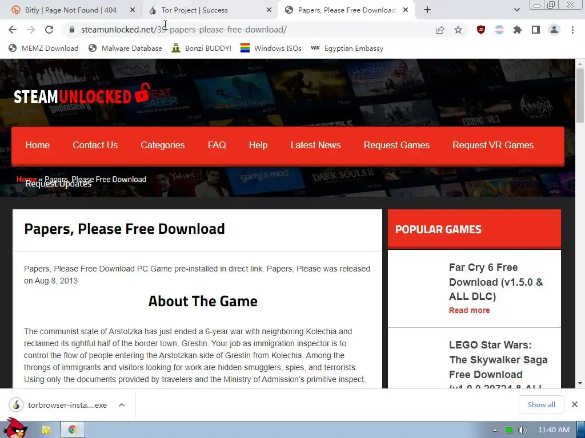The height and width of the screenshot is (438, 585).
Task: Open the uBlock Origin extension
Action: [481, 30]
